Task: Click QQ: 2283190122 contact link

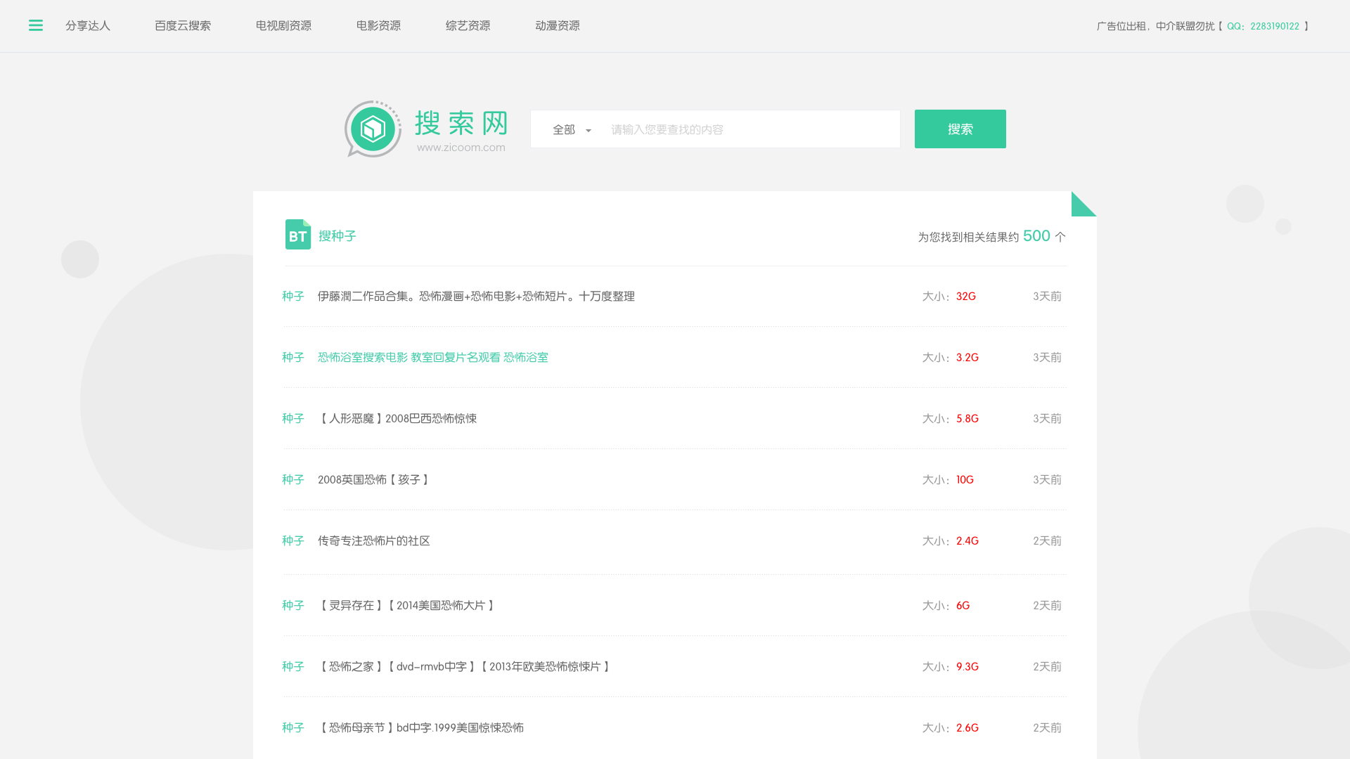Action: click(x=1263, y=26)
